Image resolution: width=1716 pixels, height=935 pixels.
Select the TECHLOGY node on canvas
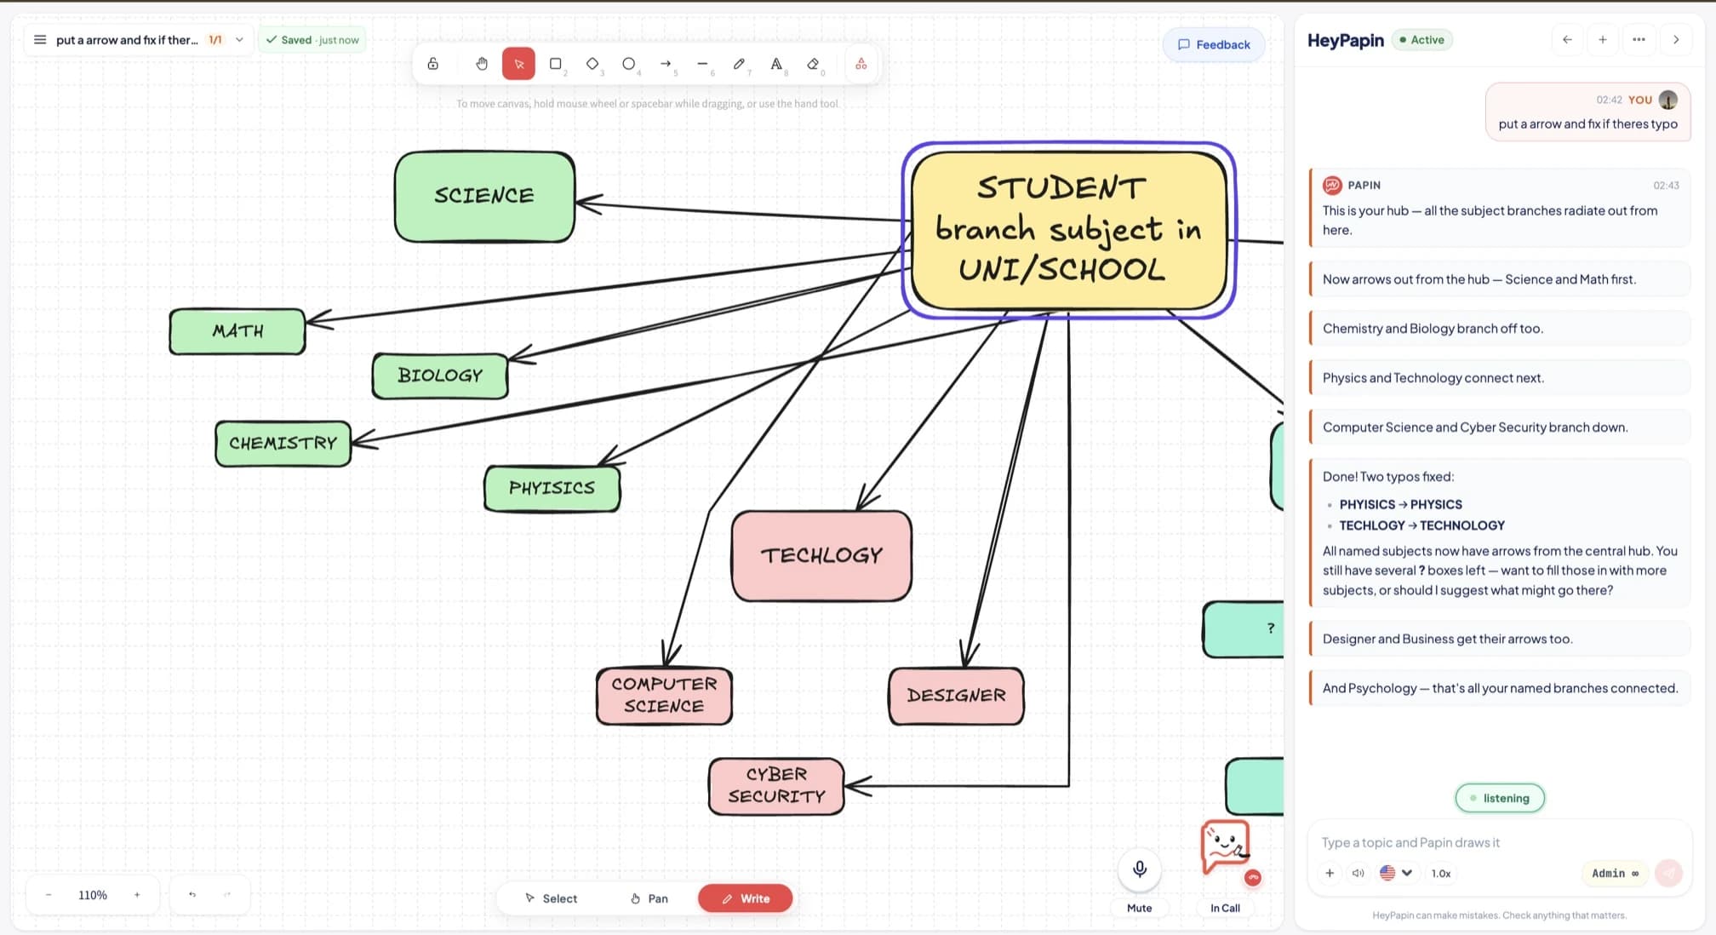point(821,556)
